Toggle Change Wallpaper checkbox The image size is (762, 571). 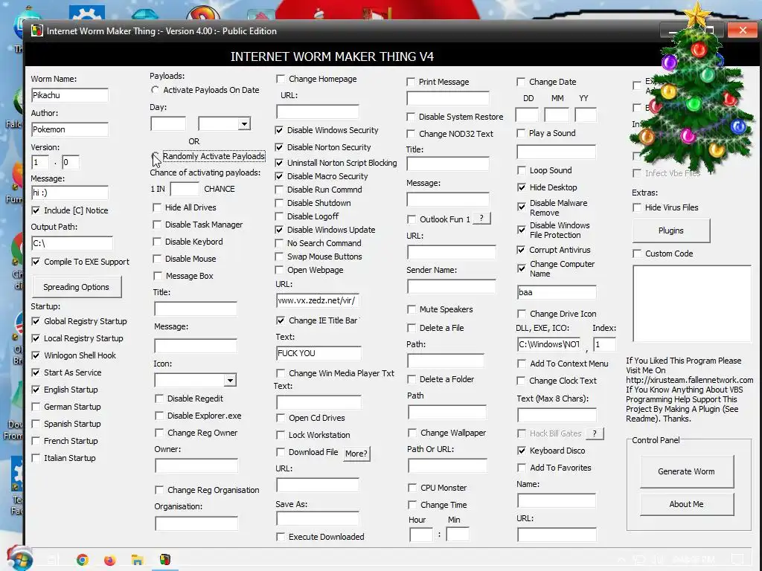coord(412,433)
